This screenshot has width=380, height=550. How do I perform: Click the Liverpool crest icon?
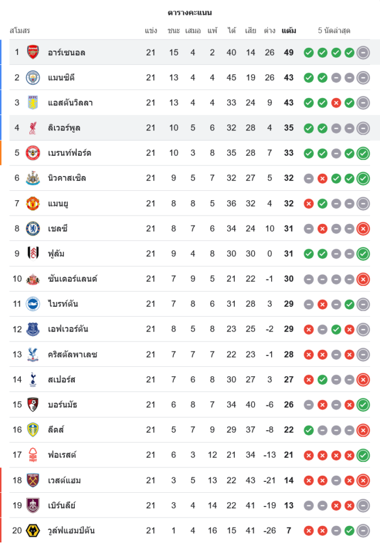point(33,128)
